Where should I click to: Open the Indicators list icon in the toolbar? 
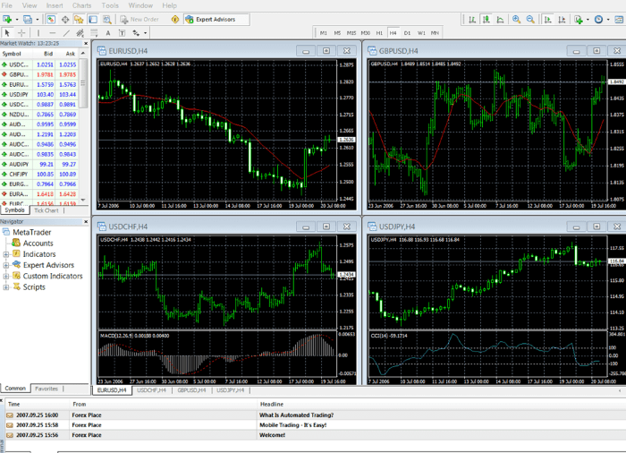tap(579, 19)
